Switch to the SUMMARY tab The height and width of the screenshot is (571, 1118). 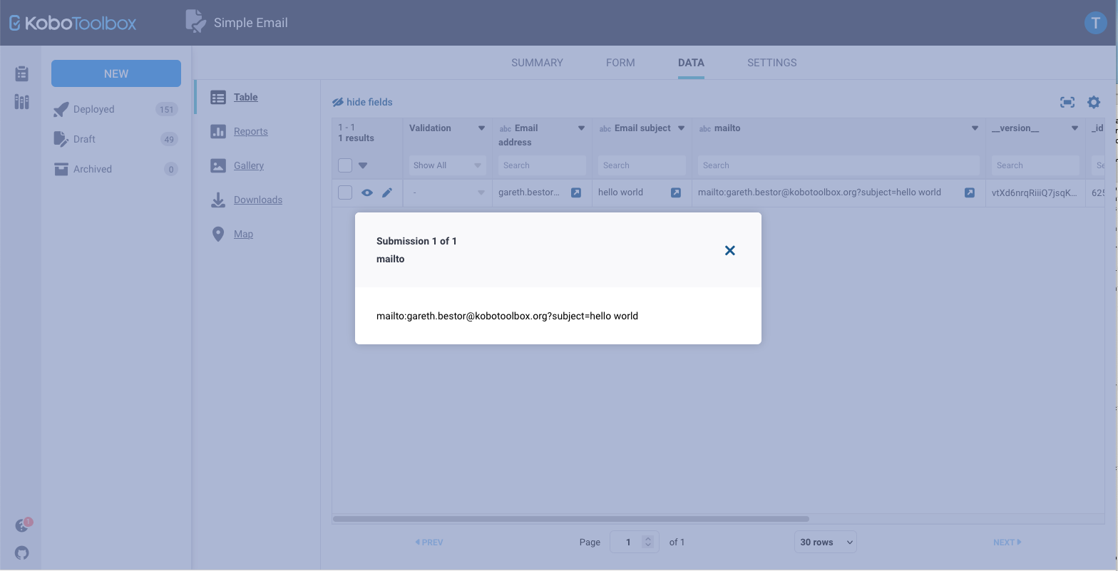(537, 63)
